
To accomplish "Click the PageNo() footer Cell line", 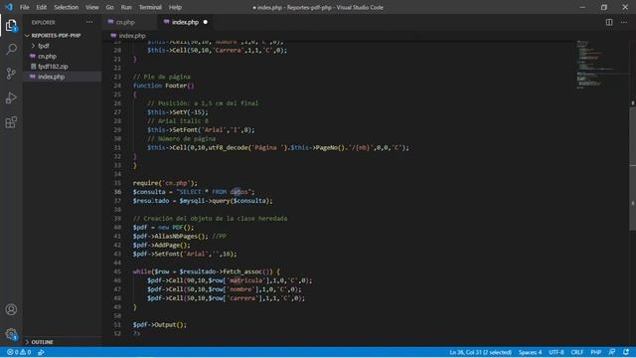I will pyautogui.click(x=278, y=148).
